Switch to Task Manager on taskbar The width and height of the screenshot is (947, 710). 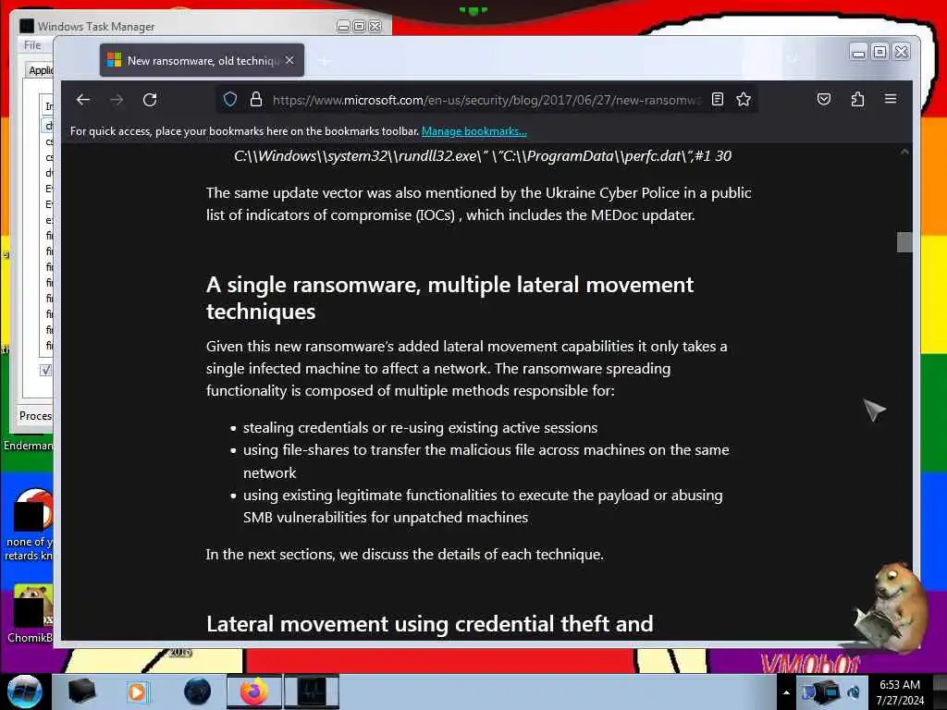click(312, 692)
